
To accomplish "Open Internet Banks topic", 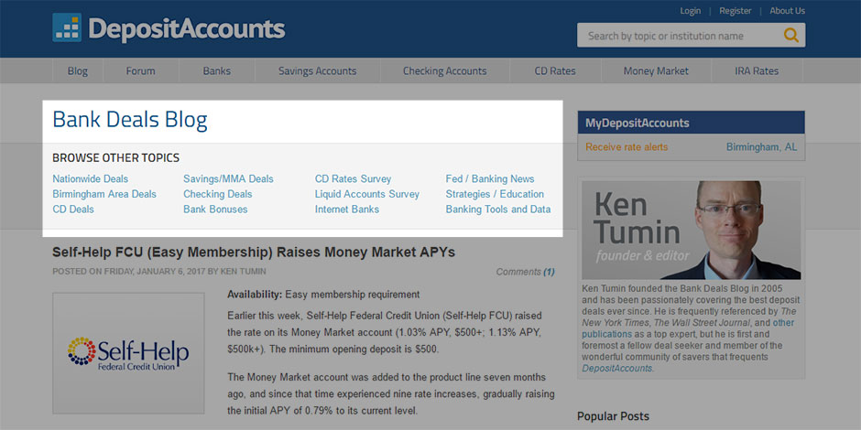I will [347, 210].
